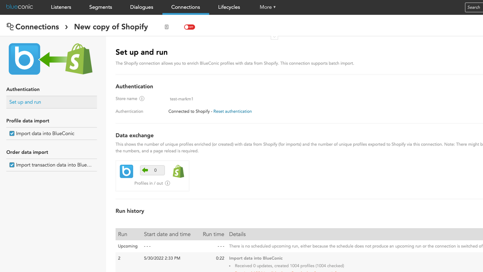
Task: Click the Shopify bag logo in sidebar
Action: [79, 59]
